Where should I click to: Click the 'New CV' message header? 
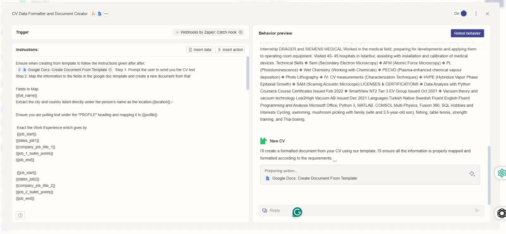[x=277, y=141]
